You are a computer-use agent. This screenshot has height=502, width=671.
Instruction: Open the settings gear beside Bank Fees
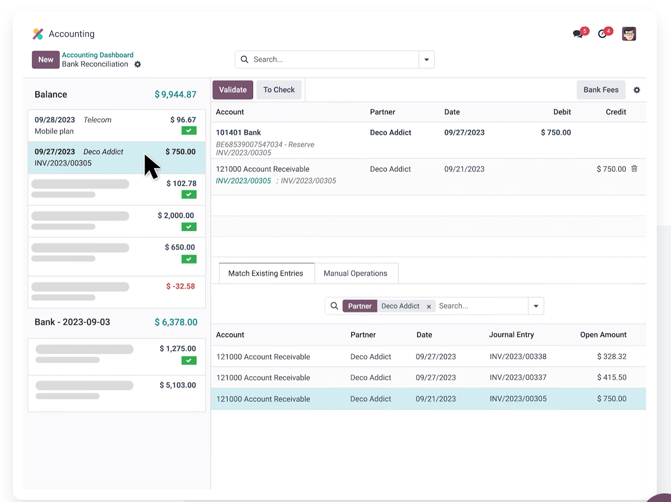(x=636, y=90)
